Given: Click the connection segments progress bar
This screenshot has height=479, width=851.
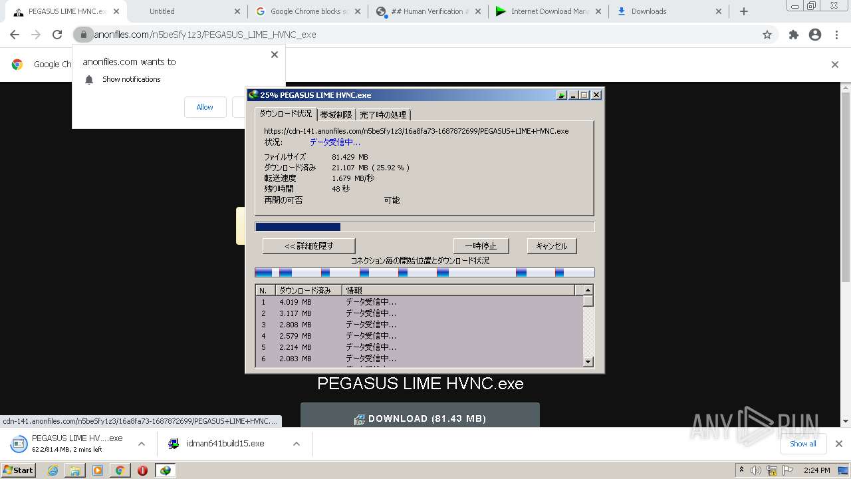Looking at the screenshot, I should point(425,273).
